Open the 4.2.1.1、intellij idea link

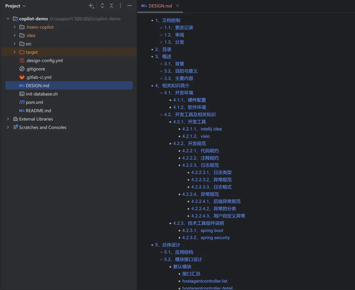202,129
